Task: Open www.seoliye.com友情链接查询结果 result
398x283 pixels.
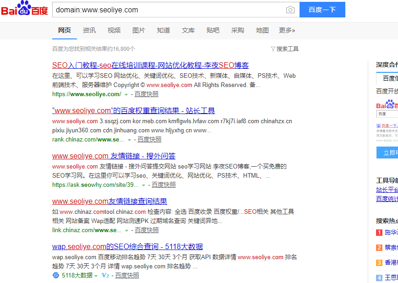Action: click(x=109, y=201)
